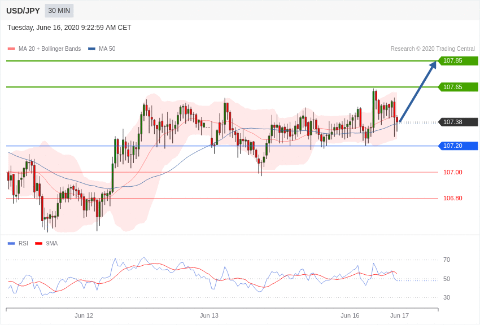Click the '9MA' legend label
Screen dimensions: 480x325
click(52, 243)
